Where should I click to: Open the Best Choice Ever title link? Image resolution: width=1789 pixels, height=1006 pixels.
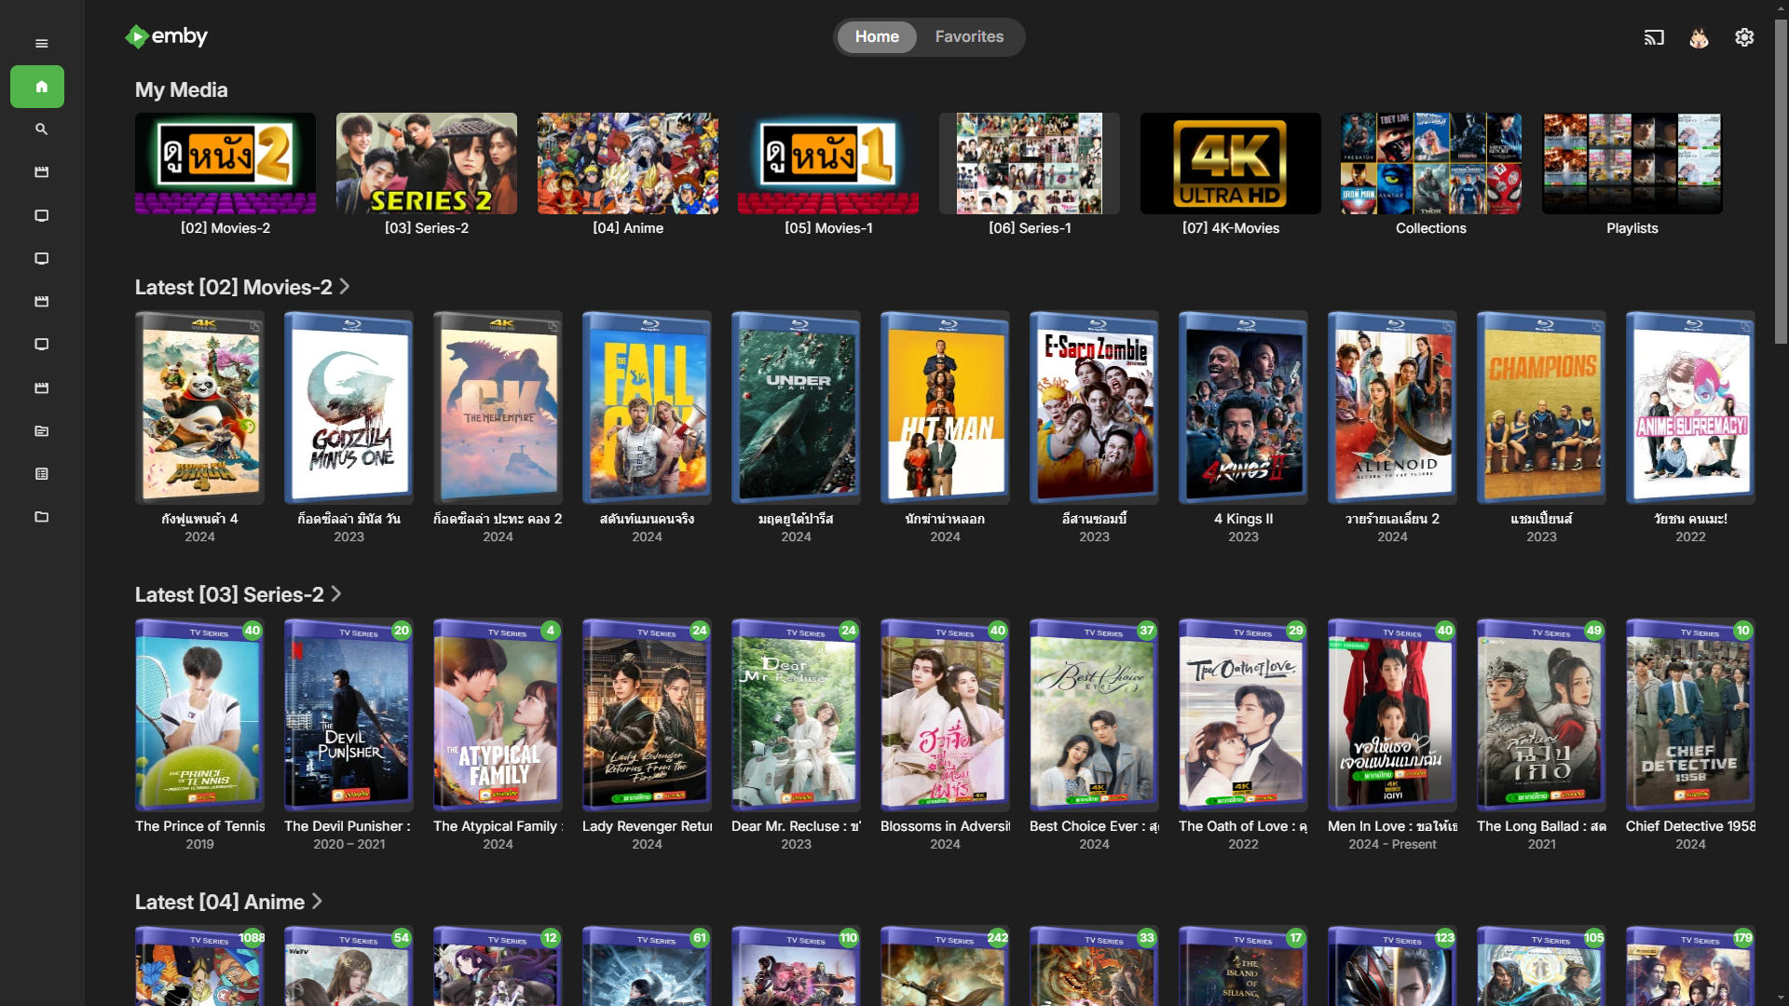click(1094, 826)
